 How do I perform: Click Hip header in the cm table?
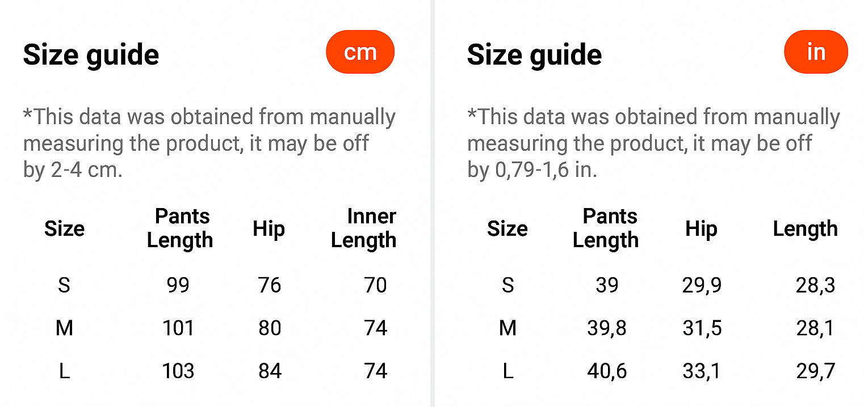[269, 228]
